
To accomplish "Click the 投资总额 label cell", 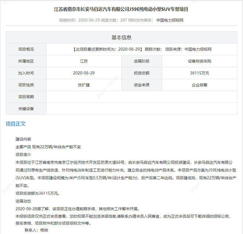I will point(142,73).
